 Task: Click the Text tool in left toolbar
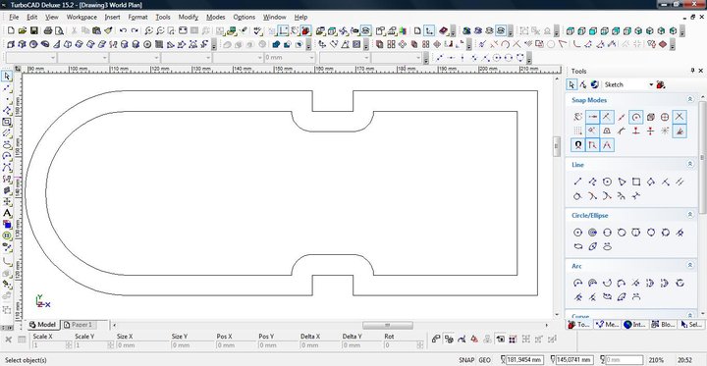click(7, 213)
